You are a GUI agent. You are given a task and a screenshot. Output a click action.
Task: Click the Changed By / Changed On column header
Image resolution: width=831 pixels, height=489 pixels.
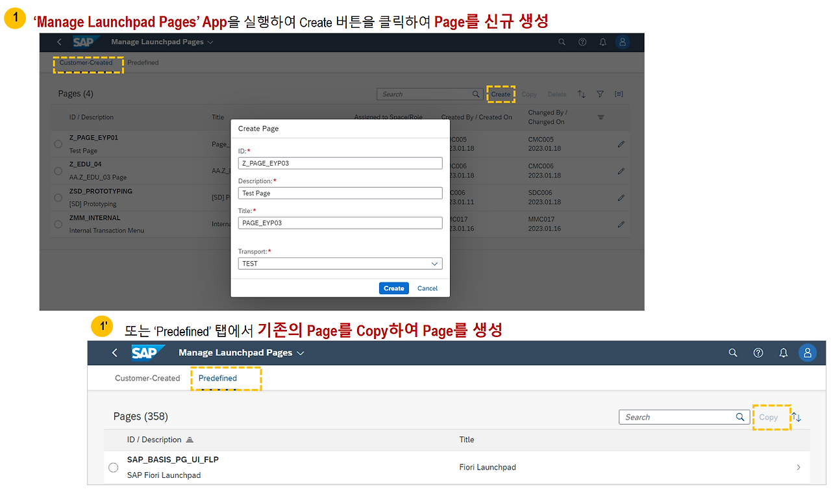(x=547, y=117)
